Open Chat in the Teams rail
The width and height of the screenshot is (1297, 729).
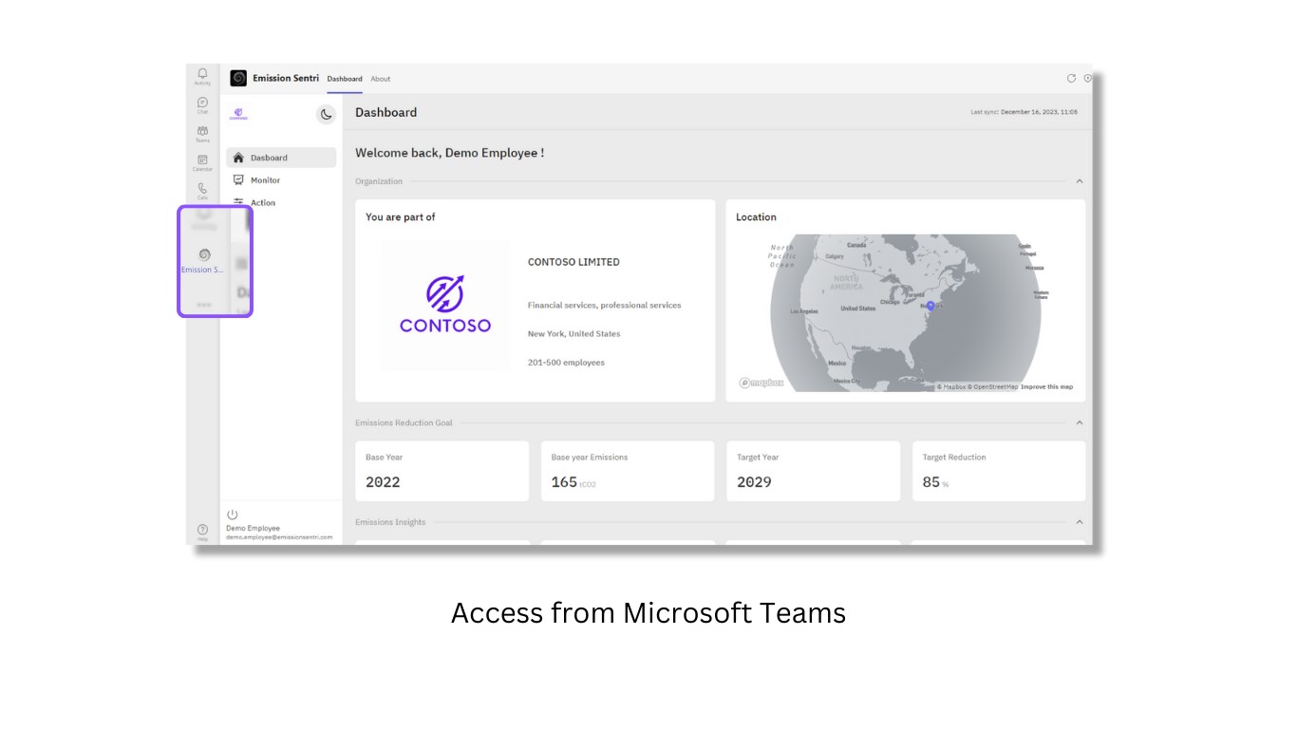(202, 104)
